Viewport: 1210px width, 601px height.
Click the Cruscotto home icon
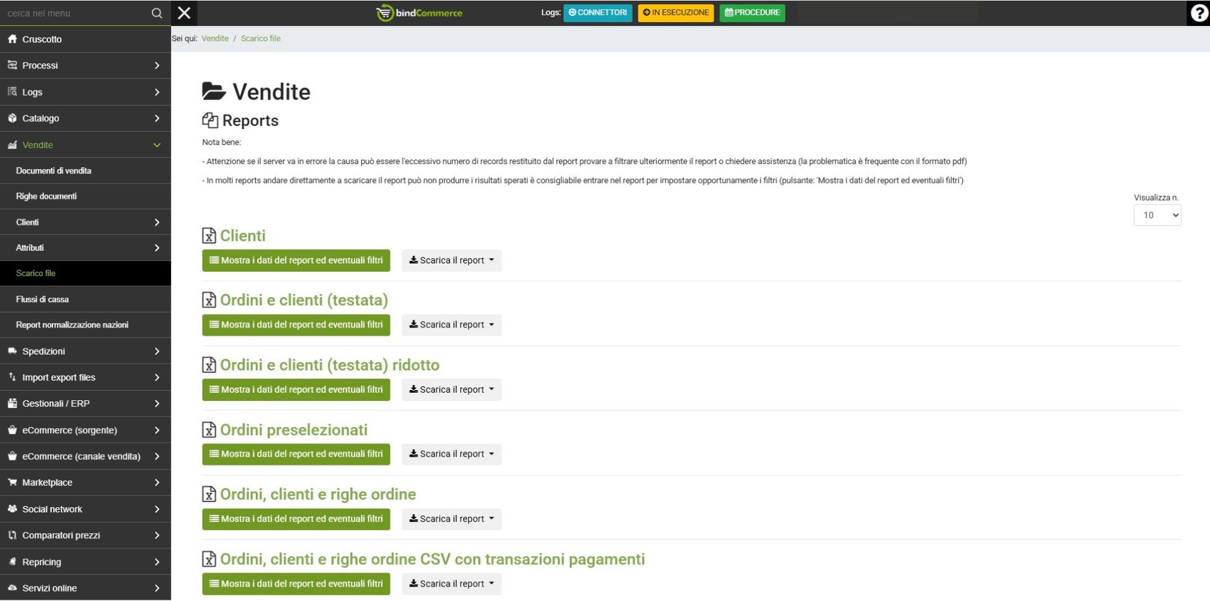click(x=12, y=39)
